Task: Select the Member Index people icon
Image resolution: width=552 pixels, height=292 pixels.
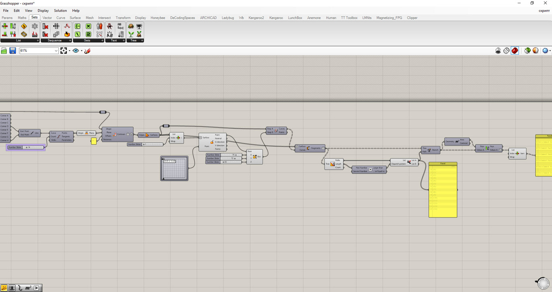Action: click(x=99, y=26)
